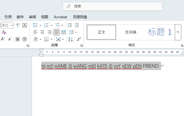The width and height of the screenshot is (184, 116).
Task: Open the 邮件 tab
Action: [20, 17]
